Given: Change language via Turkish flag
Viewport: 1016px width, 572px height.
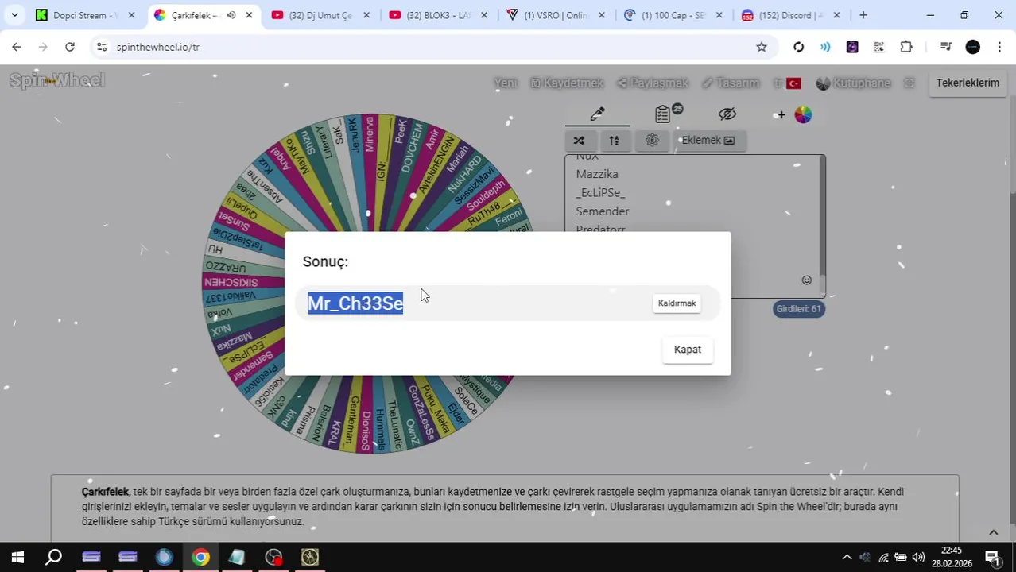Looking at the screenshot, I should [x=793, y=83].
